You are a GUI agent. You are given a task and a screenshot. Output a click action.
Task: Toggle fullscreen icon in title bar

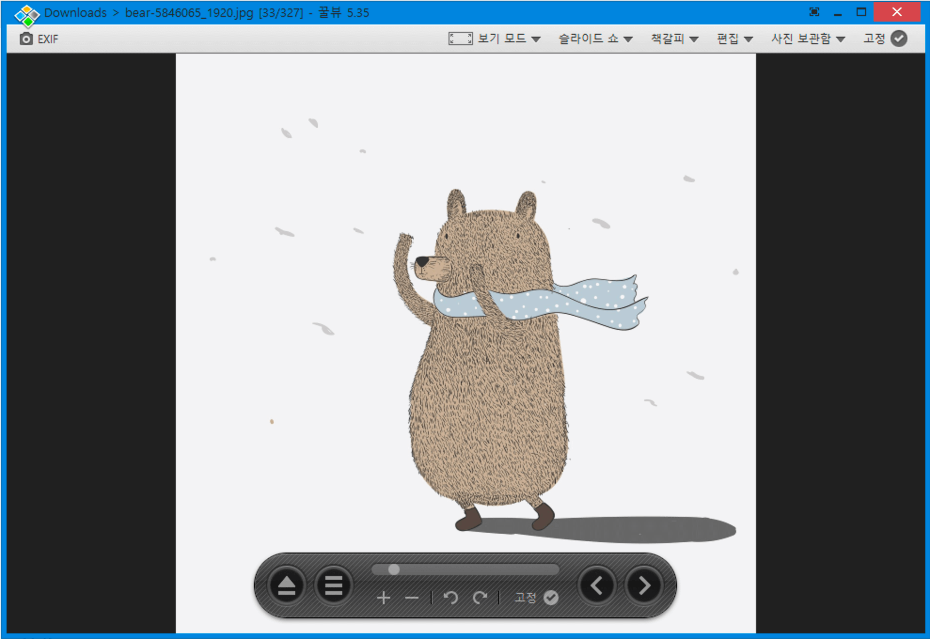point(814,12)
